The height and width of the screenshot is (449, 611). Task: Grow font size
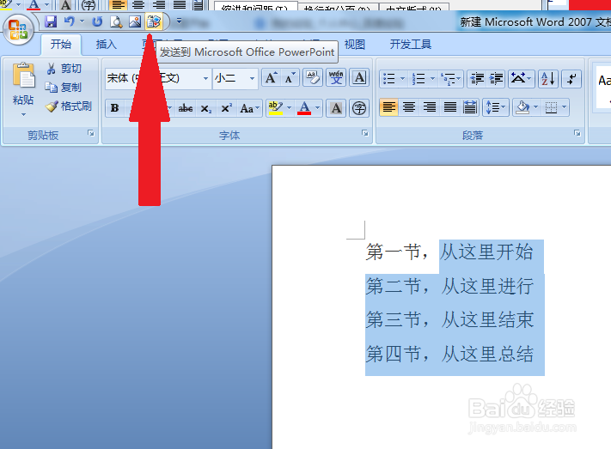click(272, 78)
